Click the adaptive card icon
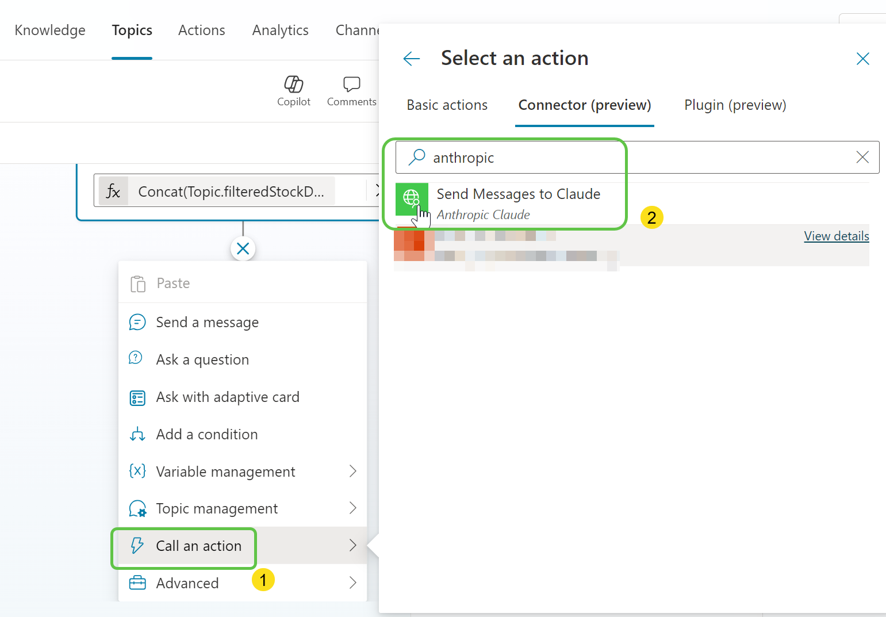Image resolution: width=886 pixels, height=617 pixels. [137, 397]
